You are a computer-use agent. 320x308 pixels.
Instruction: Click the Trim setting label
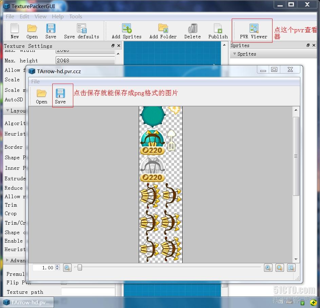(11, 205)
